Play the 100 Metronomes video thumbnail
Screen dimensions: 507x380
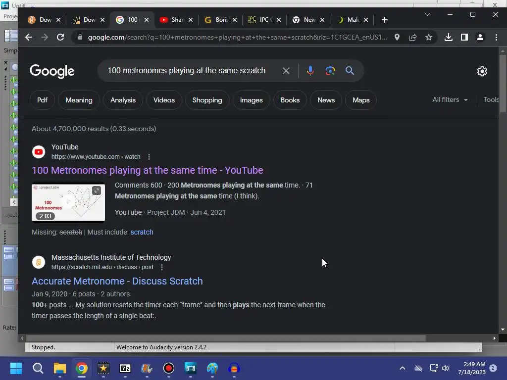coord(68,202)
